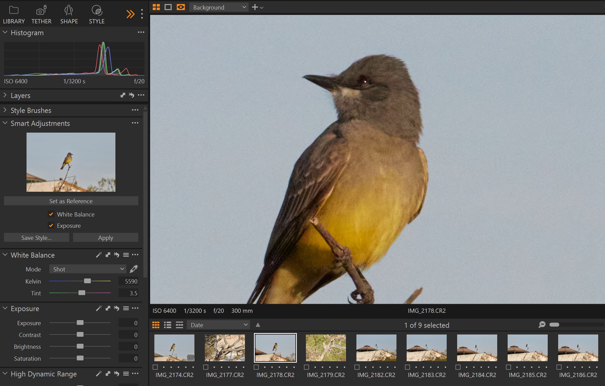Switch browser to list view
Viewport: 605px width, 386px height.
click(168, 325)
